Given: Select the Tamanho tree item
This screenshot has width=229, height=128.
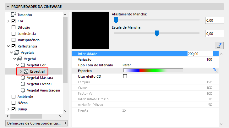Looking at the screenshot, I should [25, 15].
